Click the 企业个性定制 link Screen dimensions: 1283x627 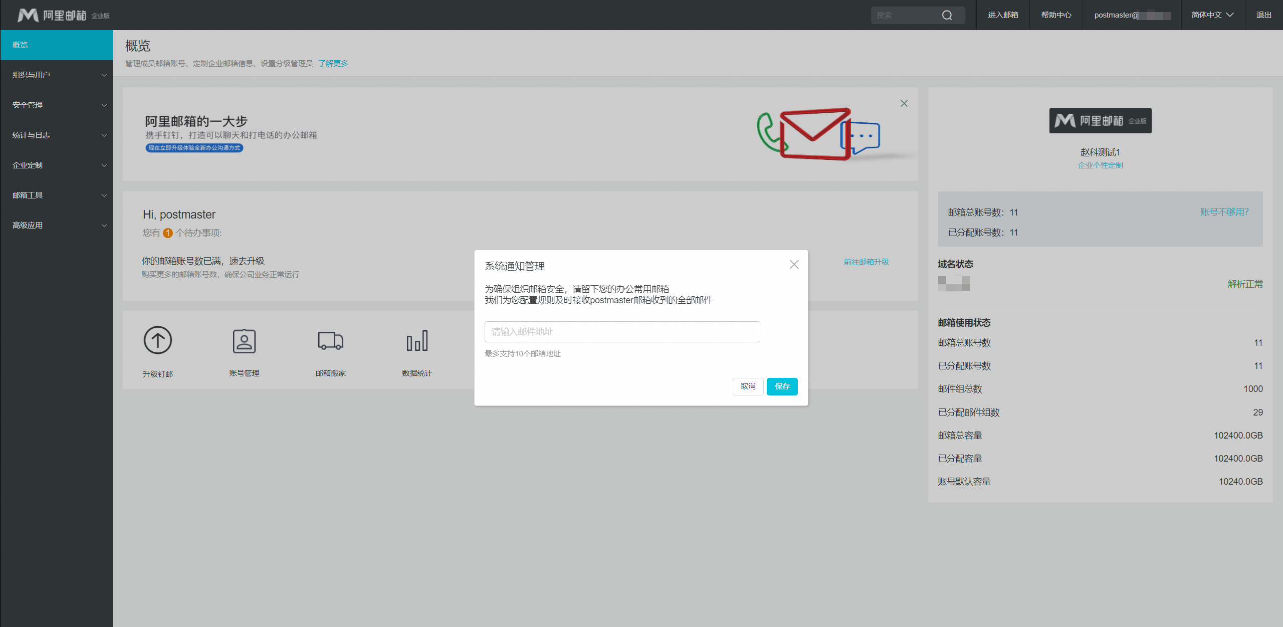[1100, 165]
